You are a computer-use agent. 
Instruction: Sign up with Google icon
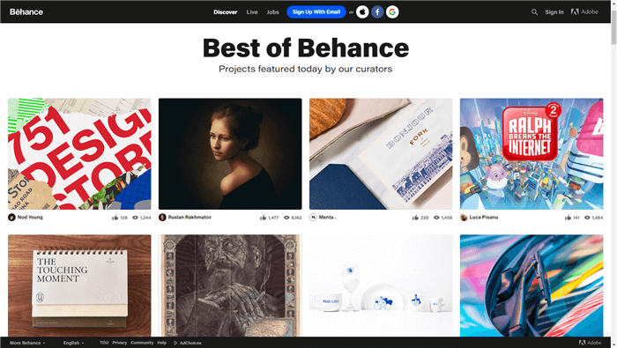click(x=392, y=11)
